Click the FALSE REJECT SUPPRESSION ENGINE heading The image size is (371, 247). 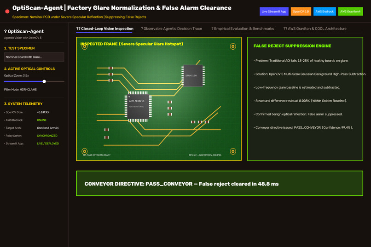(x=292, y=46)
